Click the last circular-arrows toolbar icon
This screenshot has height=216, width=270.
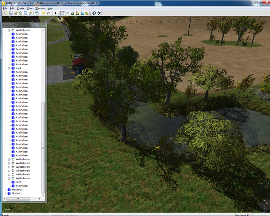coord(99,13)
